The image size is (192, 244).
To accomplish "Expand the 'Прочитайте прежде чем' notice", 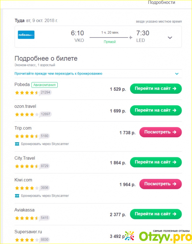I will coord(177,74).
